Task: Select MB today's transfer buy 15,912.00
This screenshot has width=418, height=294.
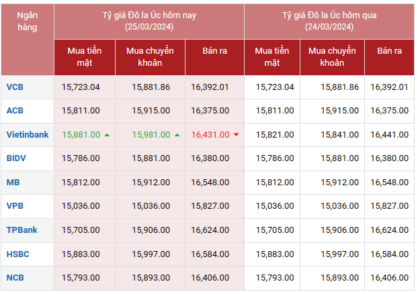Action: tap(151, 183)
